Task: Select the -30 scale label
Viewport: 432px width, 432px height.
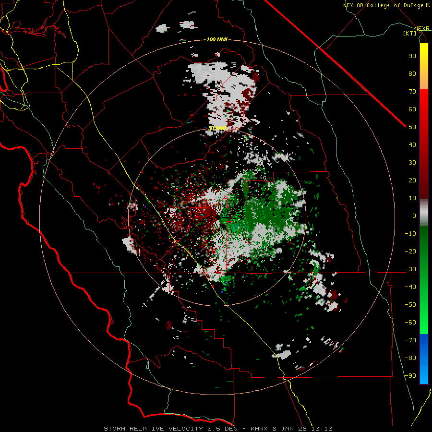Action: 410,269
